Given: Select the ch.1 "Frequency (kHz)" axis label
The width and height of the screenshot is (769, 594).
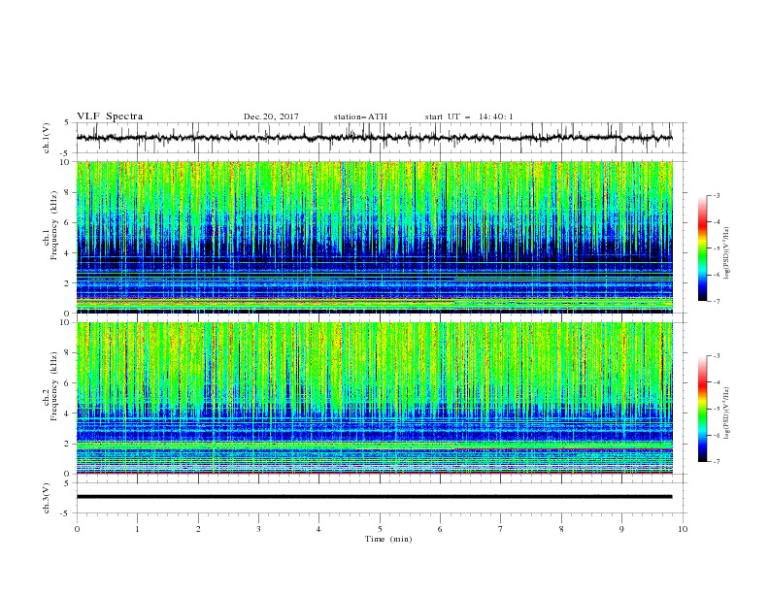Looking at the screenshot, I should 54,223.
